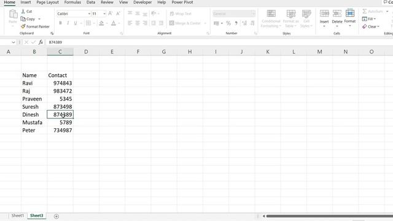Add a new sheet with plus button
The image size is (393, 221).
(56, 216)
